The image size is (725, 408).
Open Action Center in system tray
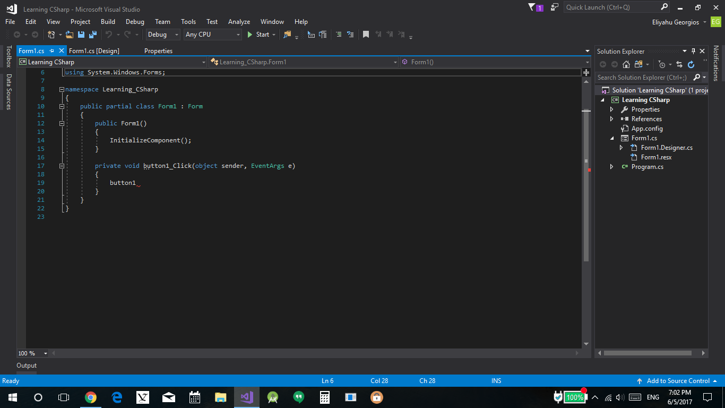coord(707,397)
